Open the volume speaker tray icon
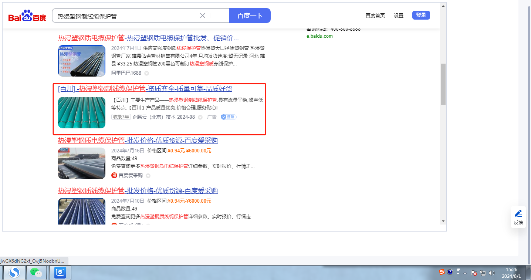531x280 pixels. 491,273
